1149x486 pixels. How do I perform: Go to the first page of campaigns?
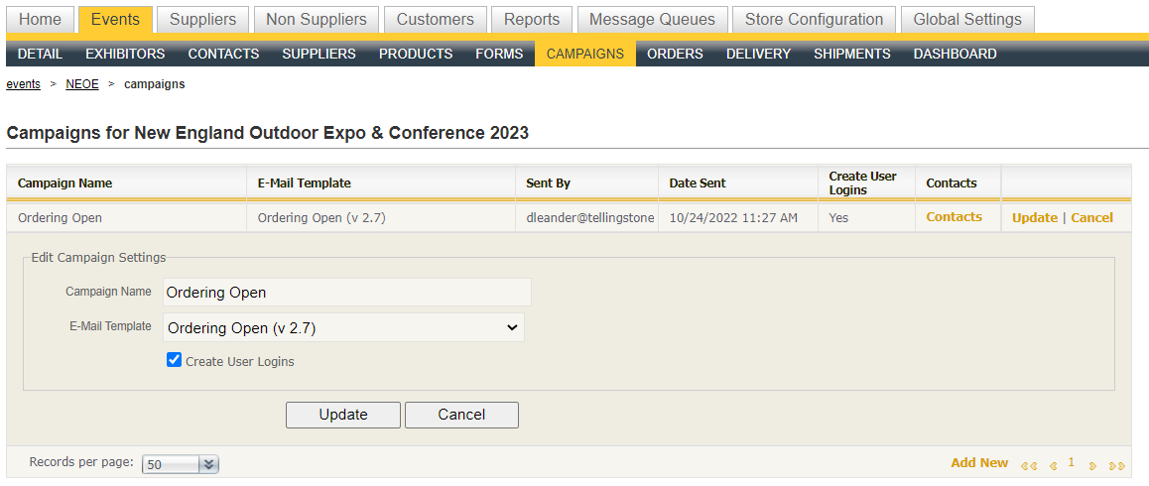(x=1029, y=465)
